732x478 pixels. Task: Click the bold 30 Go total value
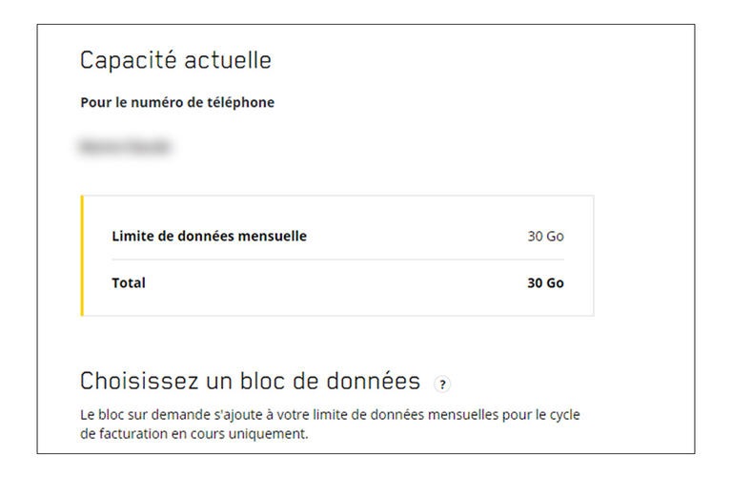(545, 282)
